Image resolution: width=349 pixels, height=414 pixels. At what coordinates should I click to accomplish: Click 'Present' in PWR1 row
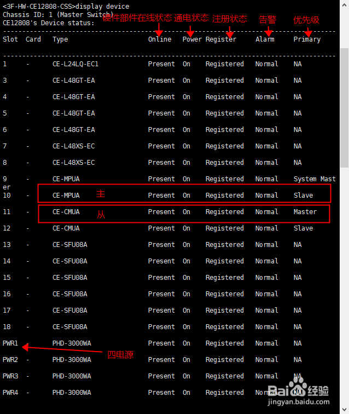161,343
